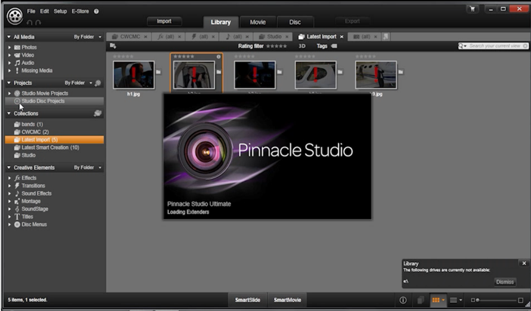The width and height of the screenshot is (531, 311).
Task: Click the Tags icon in filter bar
Action: coord(333,46)
